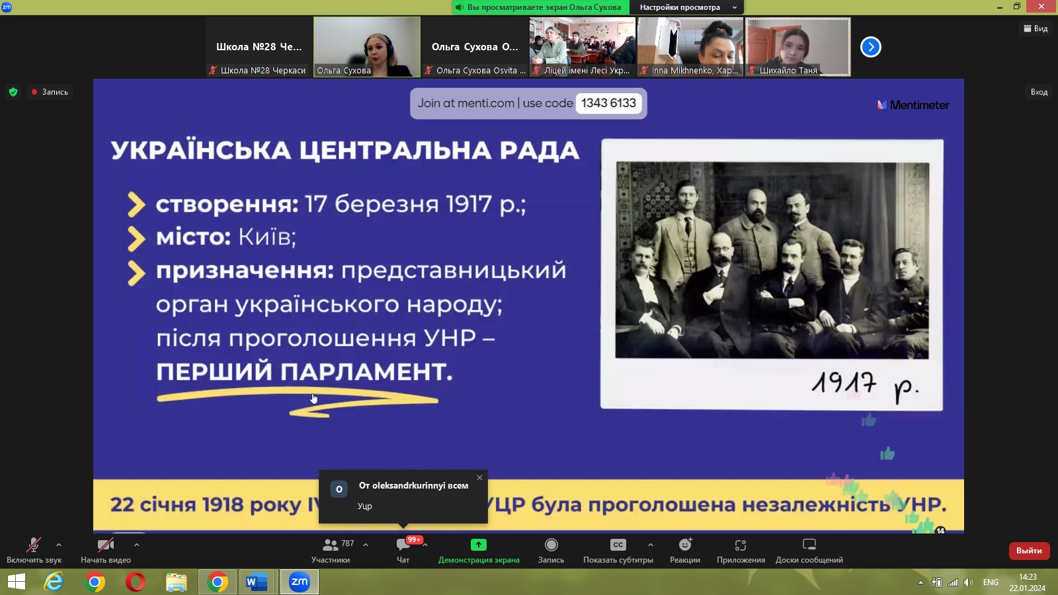
Task: Open the View layout menu
Action: click(1036, 28)
